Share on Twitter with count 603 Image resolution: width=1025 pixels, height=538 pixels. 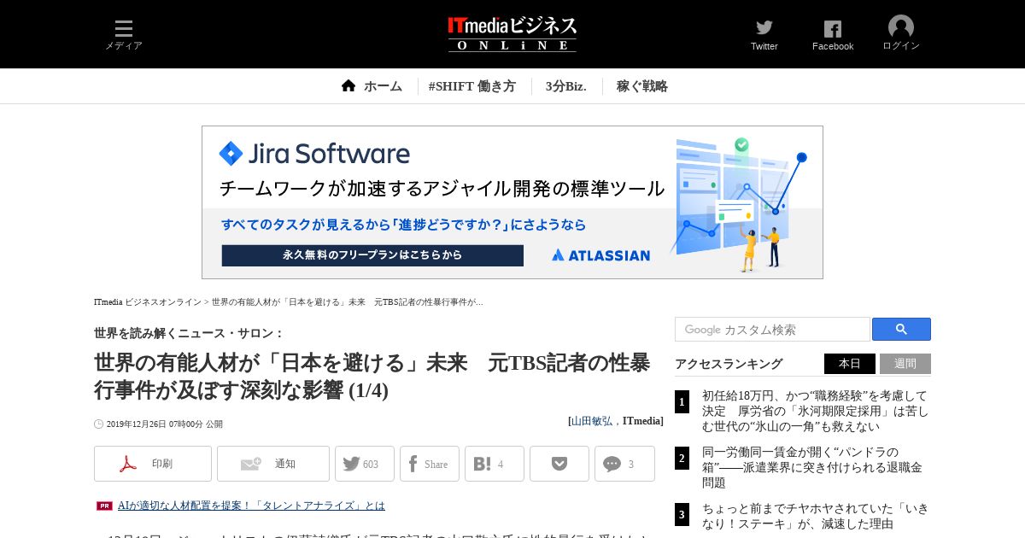[365, 464]
